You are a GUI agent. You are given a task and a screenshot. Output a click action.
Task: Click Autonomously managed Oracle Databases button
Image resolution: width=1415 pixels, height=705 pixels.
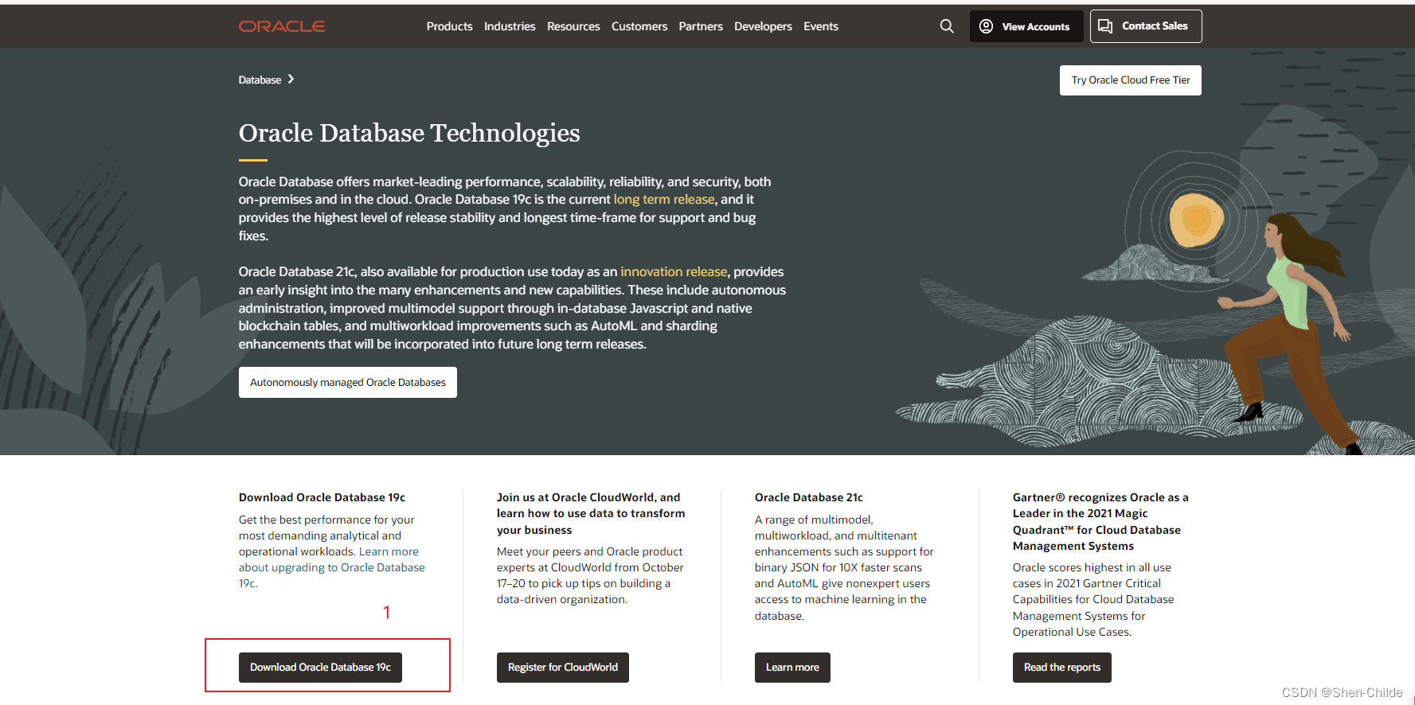[x=348, y=383]
